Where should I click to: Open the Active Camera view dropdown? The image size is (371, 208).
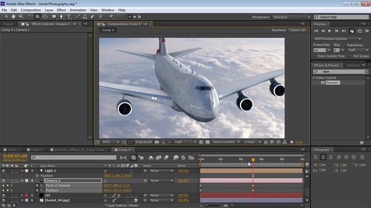[226, 142]
